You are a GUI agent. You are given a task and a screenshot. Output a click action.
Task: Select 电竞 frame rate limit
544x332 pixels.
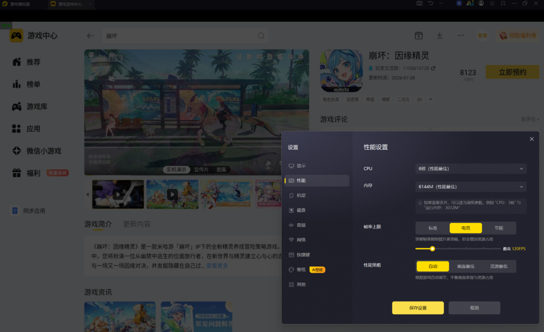[x=465, y=228]
